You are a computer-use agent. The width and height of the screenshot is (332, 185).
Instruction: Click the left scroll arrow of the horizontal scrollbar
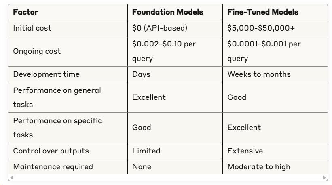click(12, 177)
